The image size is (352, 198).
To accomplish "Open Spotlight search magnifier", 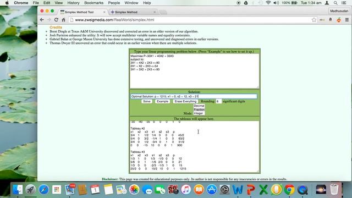I will coord(335,3).
